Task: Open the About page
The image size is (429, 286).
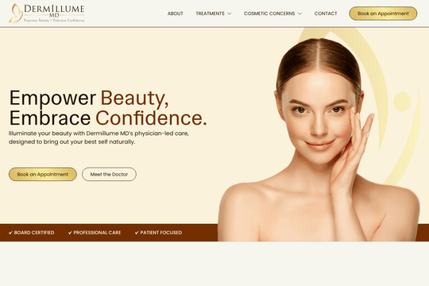Action: pos(176,14)
